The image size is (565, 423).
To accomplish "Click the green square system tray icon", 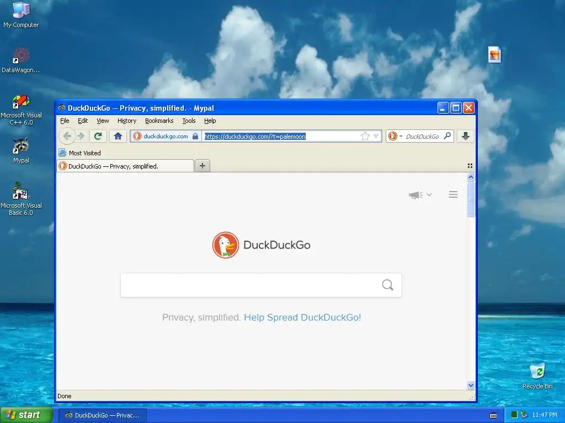I will pyautogui.click(x=514, y=415).
